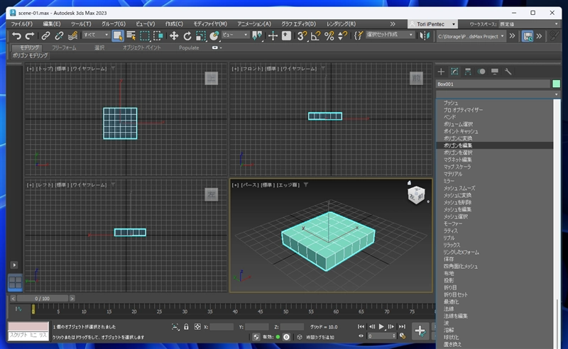This screenshot has height=349, width=568.
Task: Click the Redo arrow icon
Action: pyautogui.click(x=30, y=35)
